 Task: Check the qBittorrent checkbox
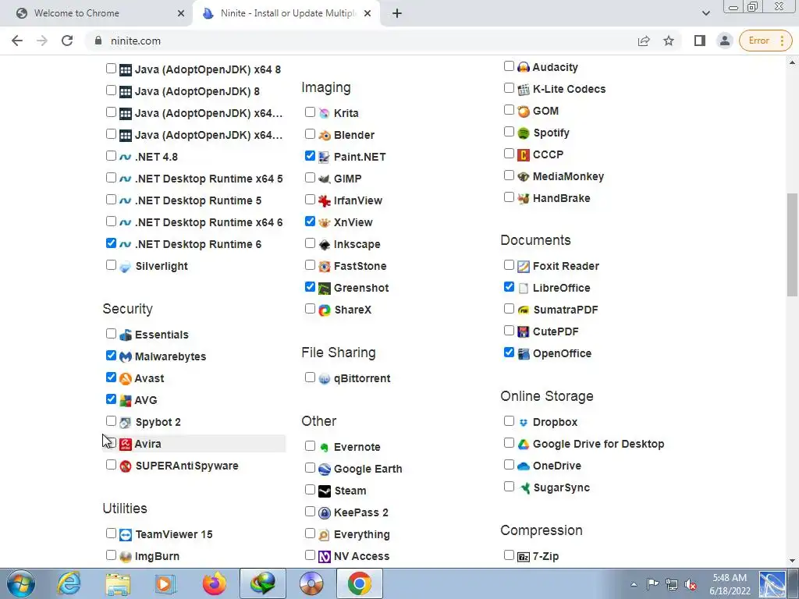coord(310,377)
